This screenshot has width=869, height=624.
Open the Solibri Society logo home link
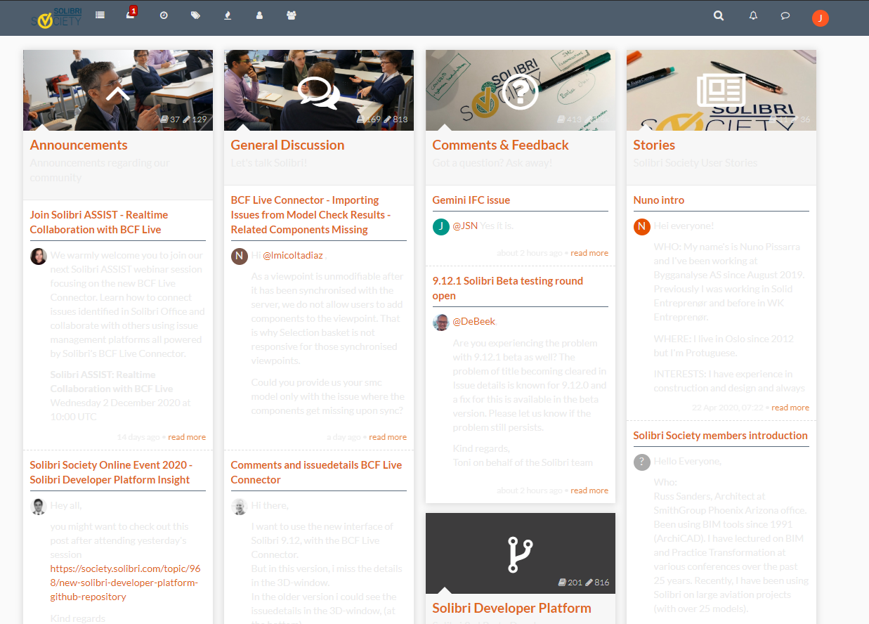click(x=56, y=18)
